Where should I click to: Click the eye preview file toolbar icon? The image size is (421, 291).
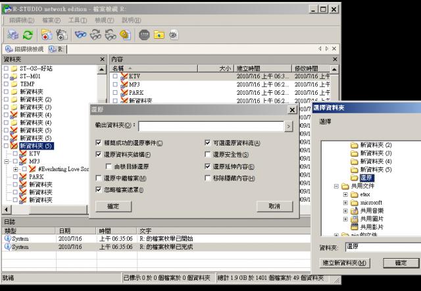tap(174, 35)
